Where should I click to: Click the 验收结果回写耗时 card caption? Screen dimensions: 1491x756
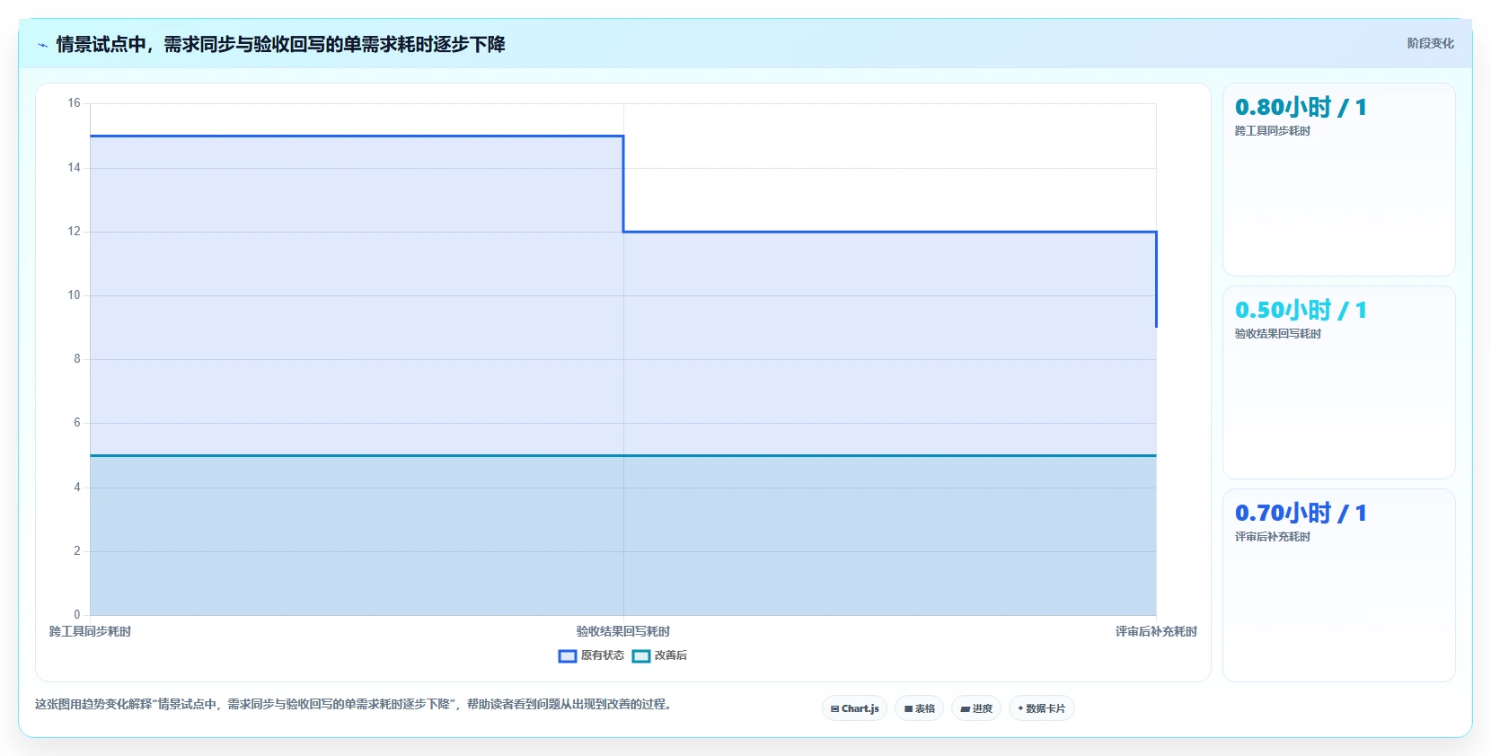1277,334
